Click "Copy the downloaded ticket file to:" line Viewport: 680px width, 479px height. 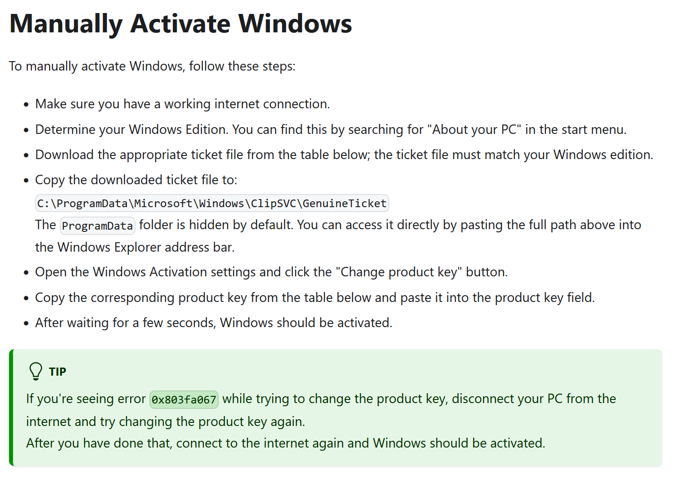click(136, 180)
